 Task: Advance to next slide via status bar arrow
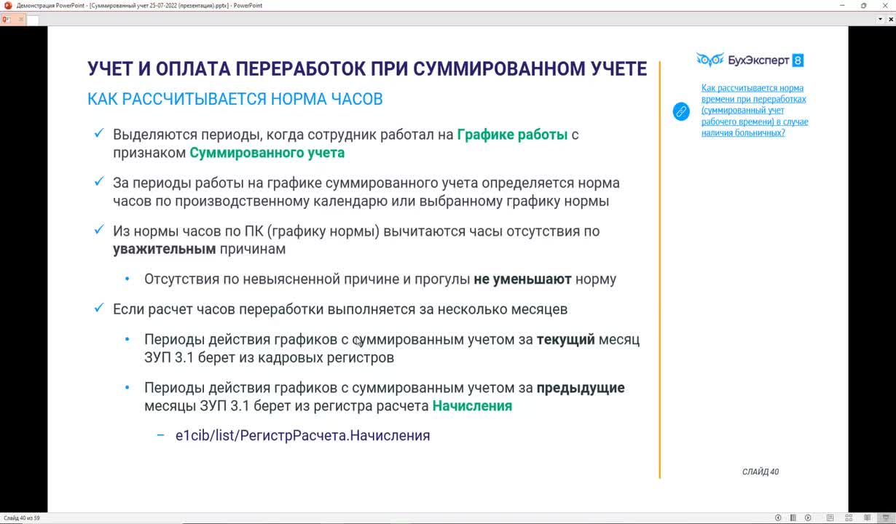[807, 517]
